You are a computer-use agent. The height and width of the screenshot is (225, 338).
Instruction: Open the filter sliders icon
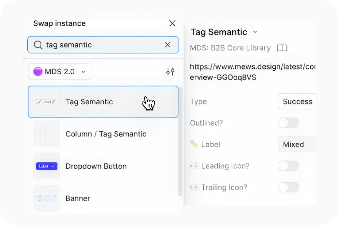170,72
